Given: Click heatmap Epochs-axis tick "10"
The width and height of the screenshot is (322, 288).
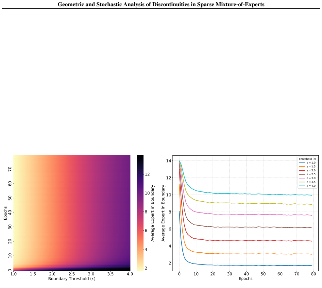Looking at the screenshot, I should (10, 256).
